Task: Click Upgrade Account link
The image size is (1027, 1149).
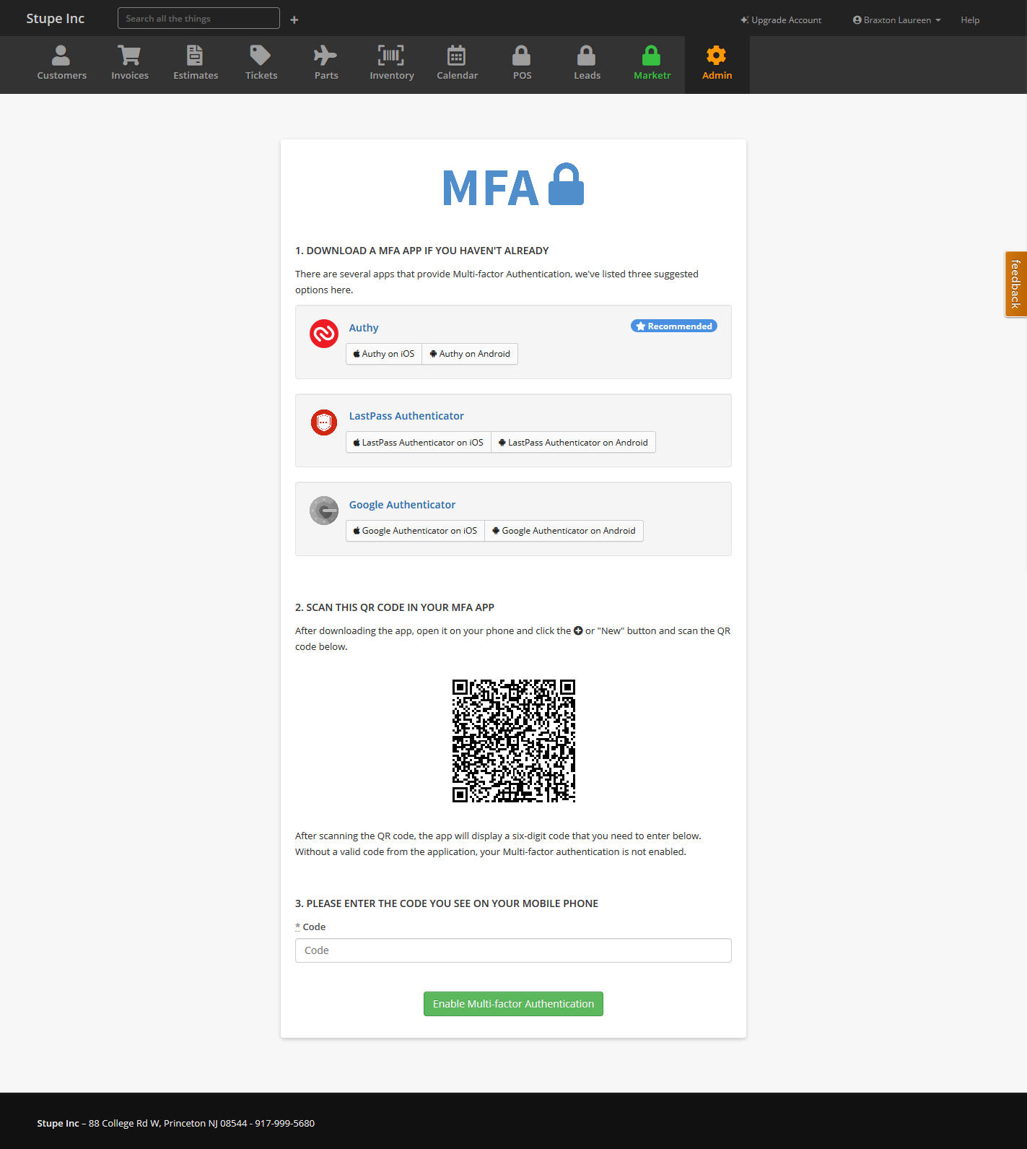Action: pos(781,20)
